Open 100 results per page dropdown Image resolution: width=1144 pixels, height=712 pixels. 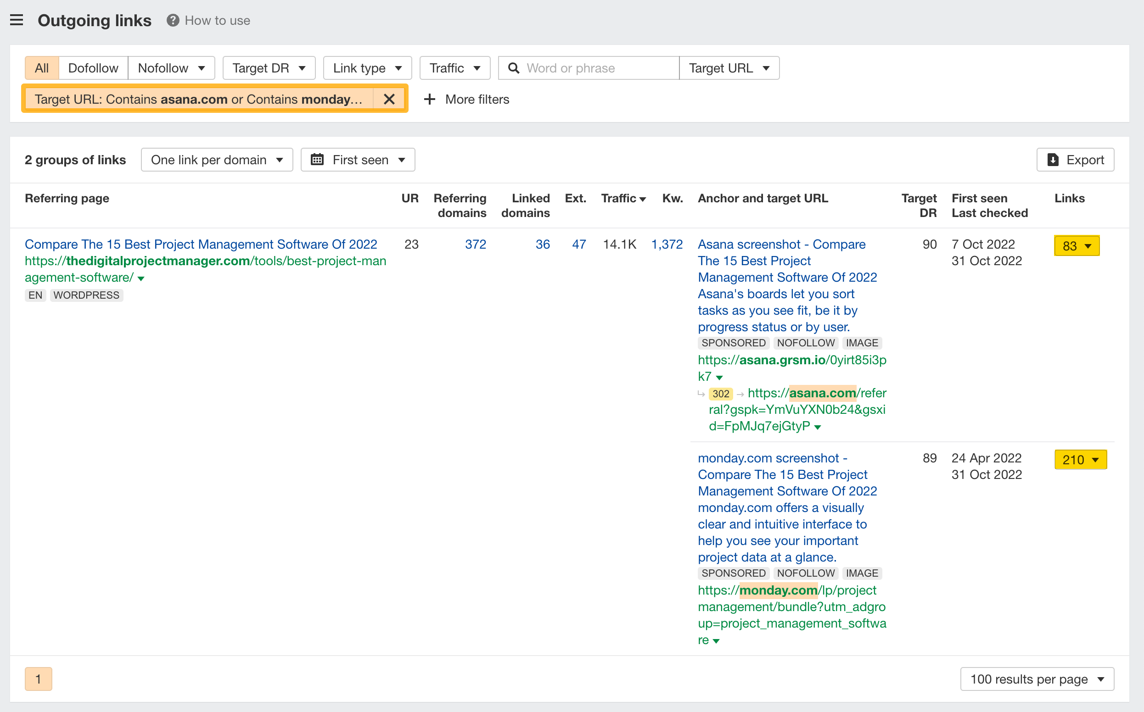pyautogui.click(x=1037, y=679)
